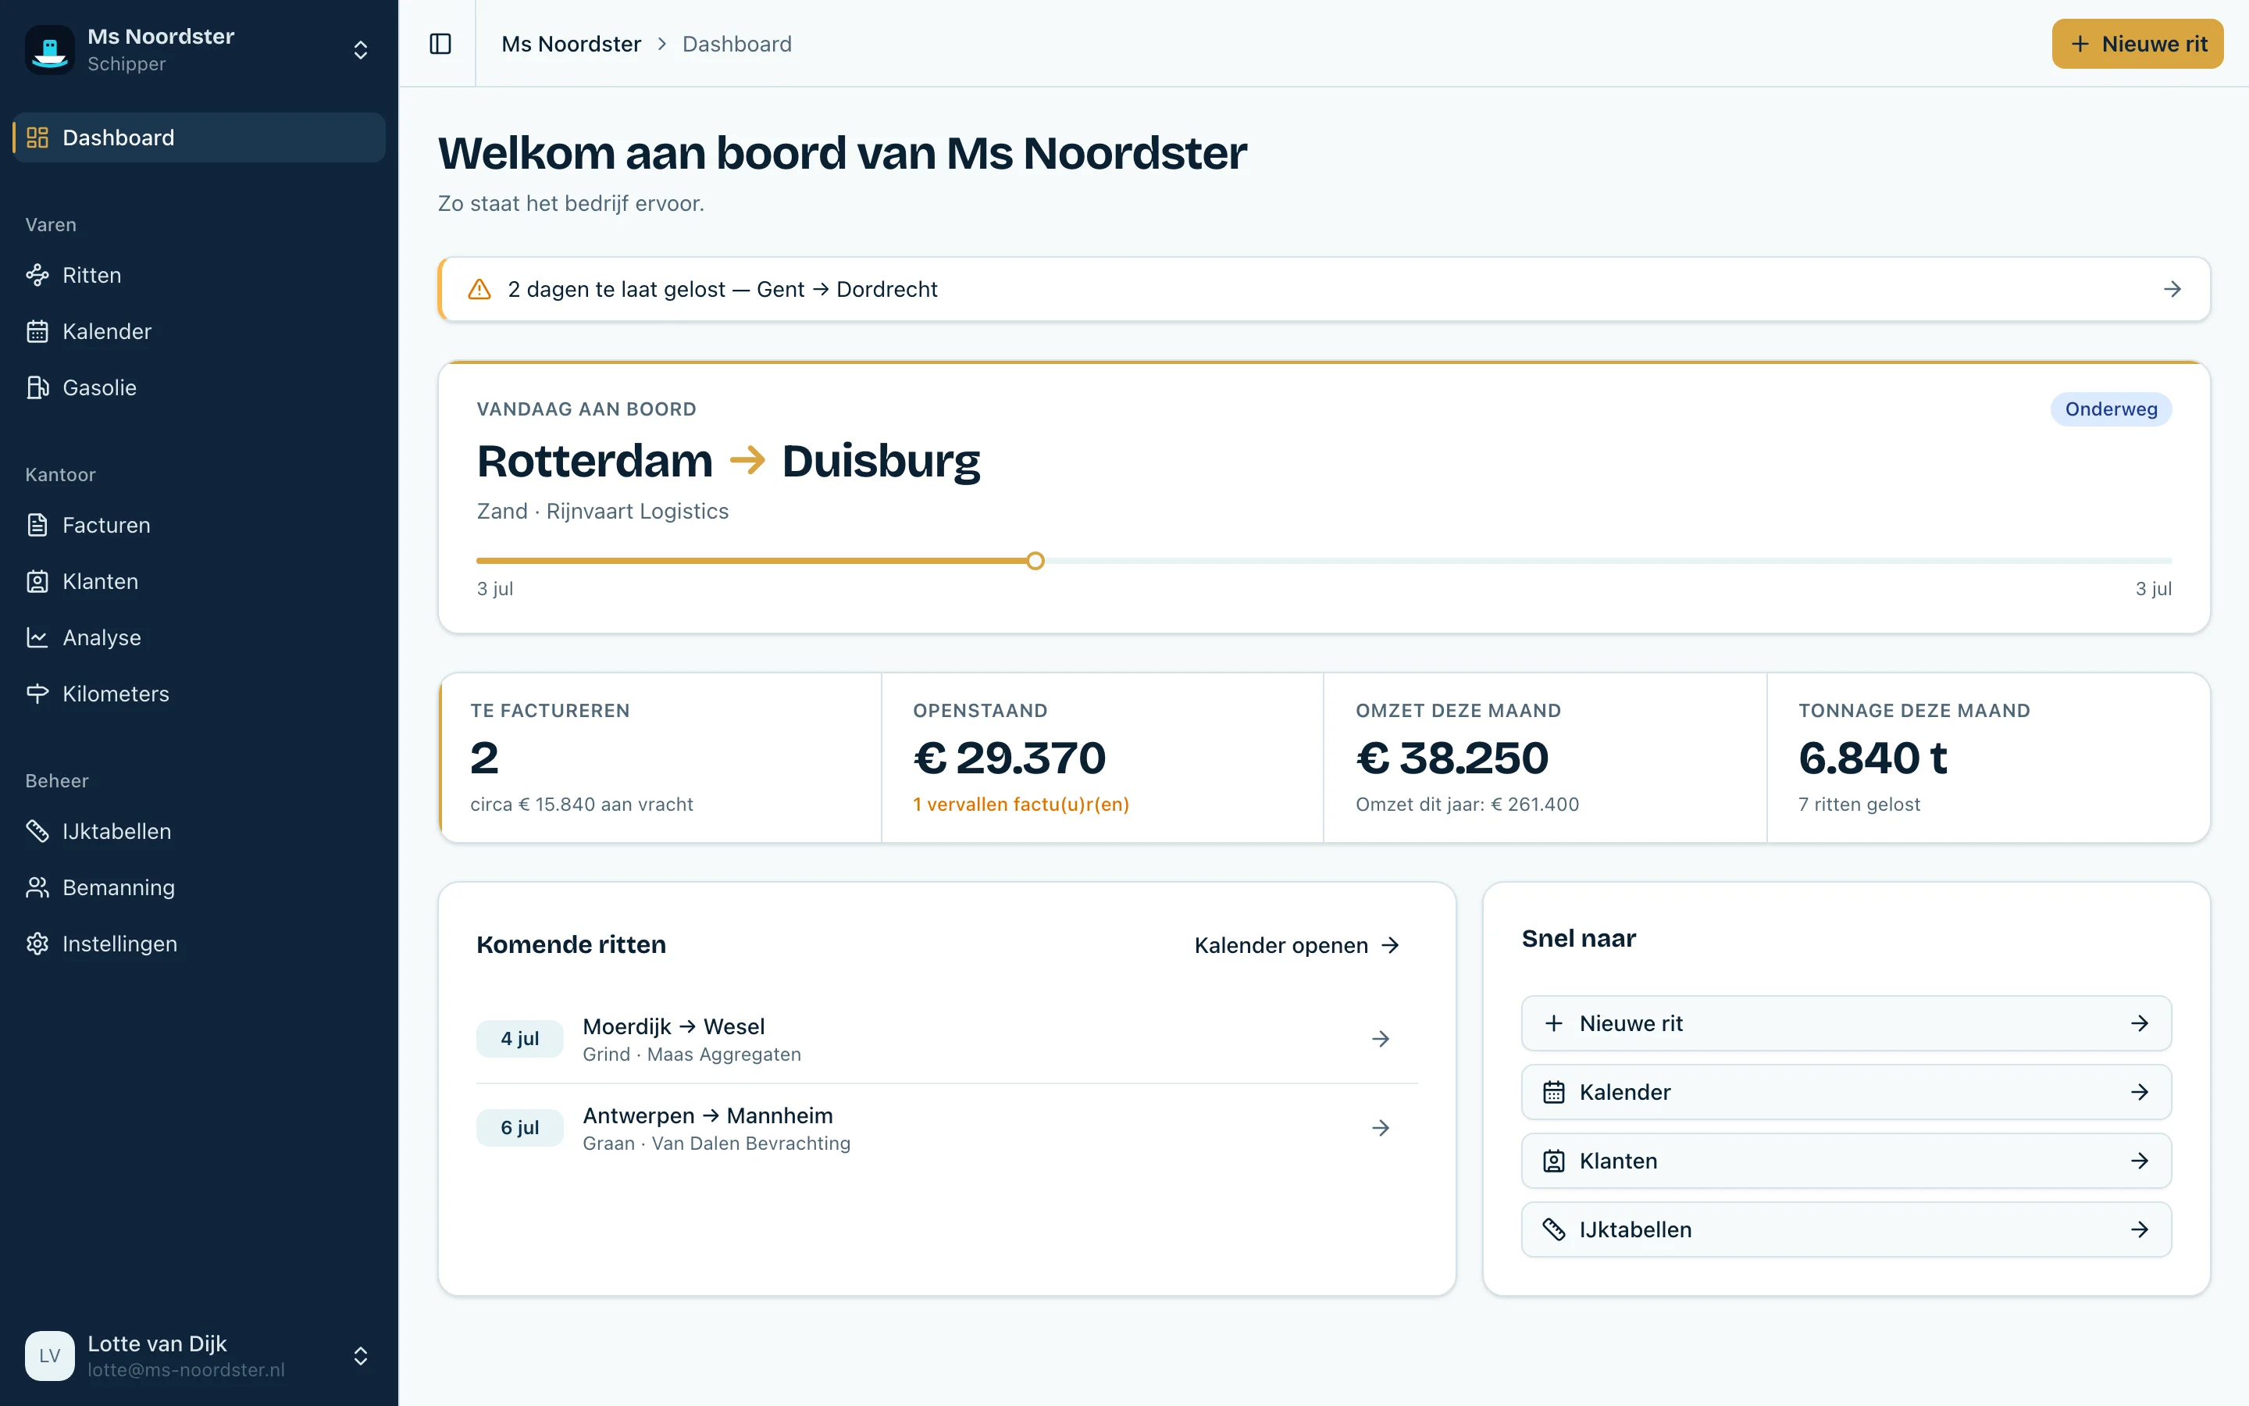Click the arrow on Antwerpen → Mannheim row
The height and width of the screenshot is (1406, 2249).
pyautogui.click(x=1381, y=1128)
